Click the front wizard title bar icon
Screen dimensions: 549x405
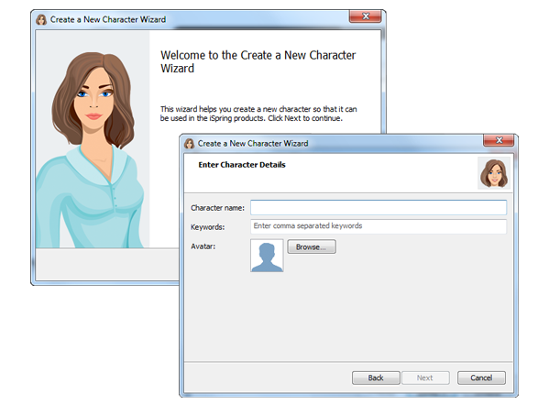click(x=190, y=144)
